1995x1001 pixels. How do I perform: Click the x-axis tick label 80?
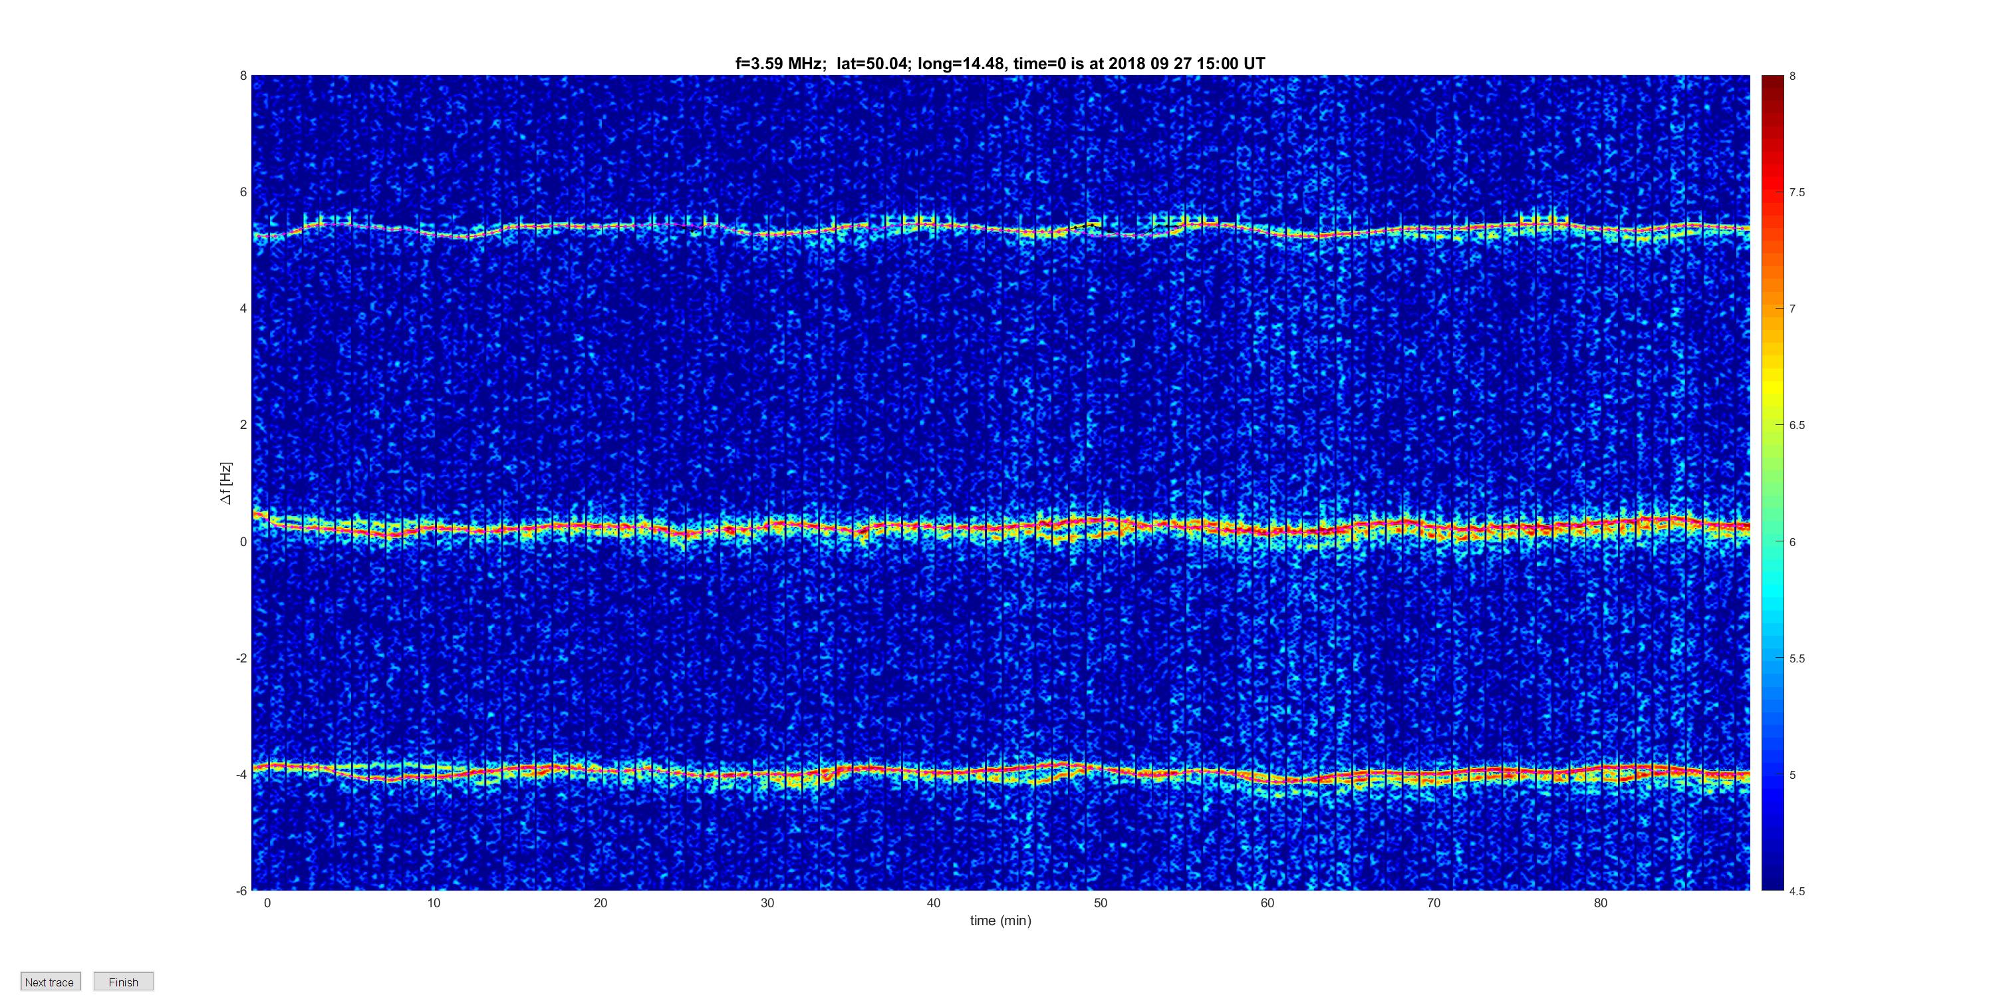[x=1601, y=903]
